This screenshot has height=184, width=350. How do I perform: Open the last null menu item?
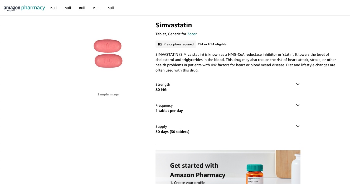pos(111,8)
